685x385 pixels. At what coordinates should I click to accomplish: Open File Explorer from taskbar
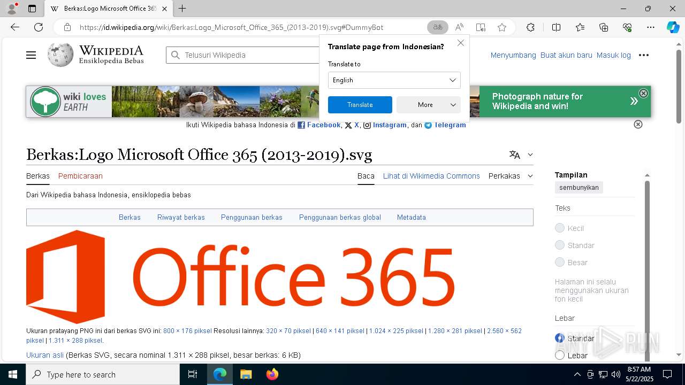(246, 374)
